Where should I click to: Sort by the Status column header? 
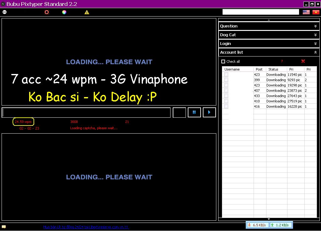[x=276, y=69]
